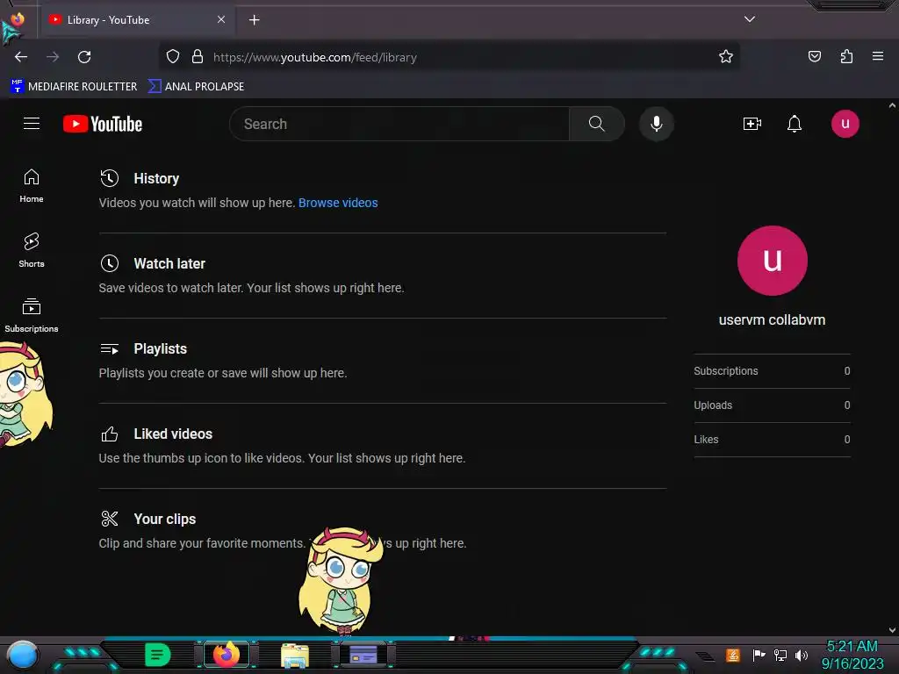Viewport: 899px width, 674px height.
Task: Open a new browser tab
Action: [254, 20]
